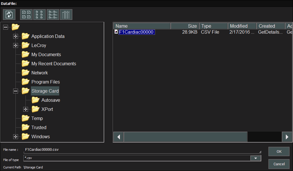Sort files by Name column header
This screenshot has width=293, height=171.
click(142, 26)
